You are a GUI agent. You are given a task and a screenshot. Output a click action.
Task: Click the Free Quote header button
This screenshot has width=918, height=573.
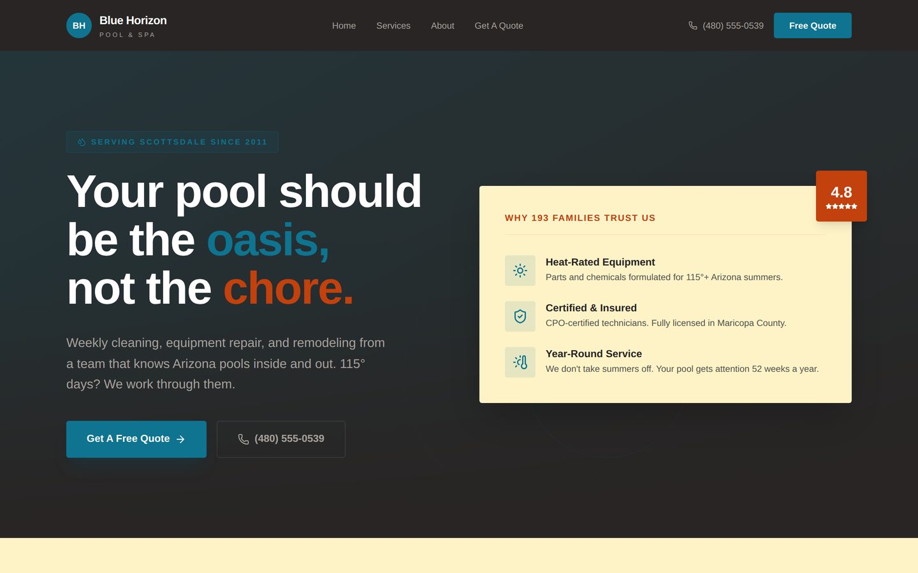point(813,25)
